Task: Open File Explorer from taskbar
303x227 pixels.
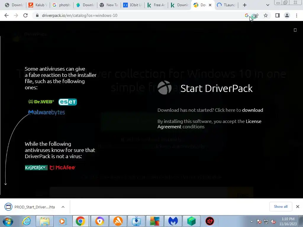Action: pyautogui.click(x=45, y=221)
